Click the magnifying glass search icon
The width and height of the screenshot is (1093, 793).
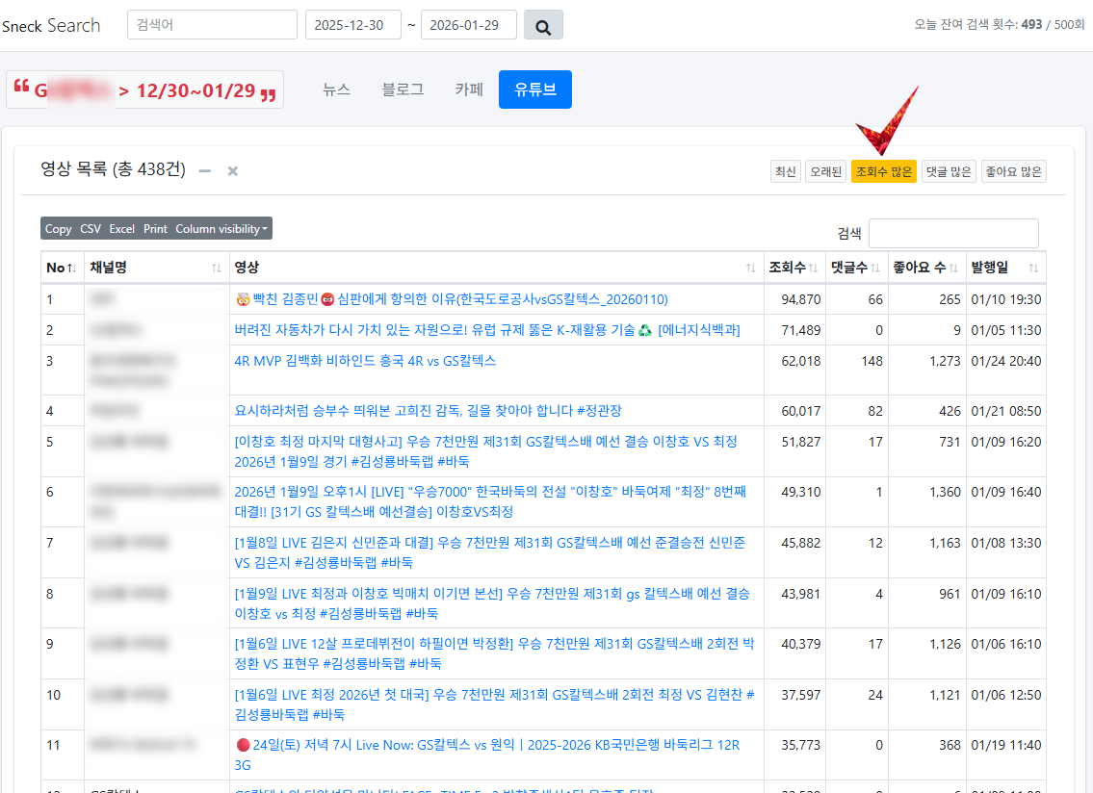[x=543, y=25]
